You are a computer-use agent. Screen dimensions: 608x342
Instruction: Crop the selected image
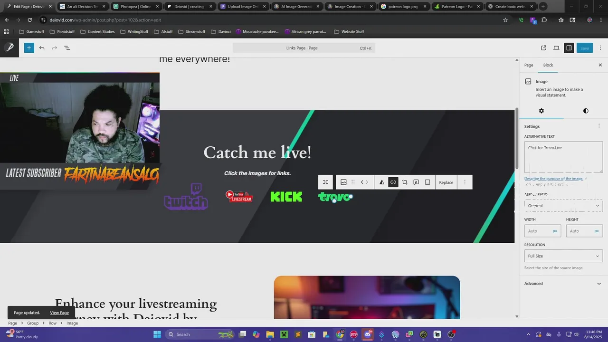[405, 182]
